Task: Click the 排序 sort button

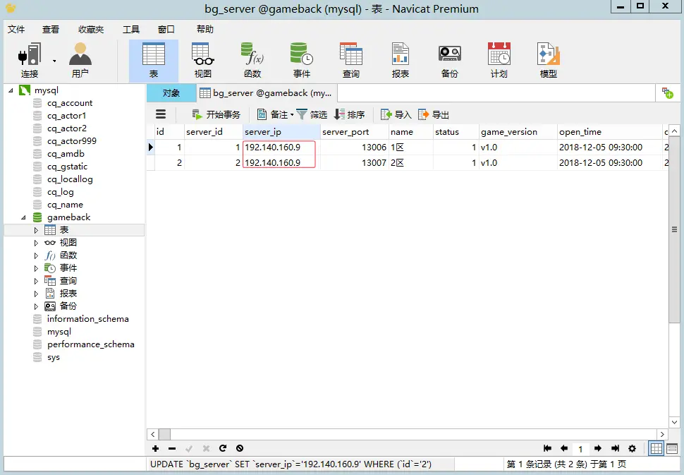Action: pyautogui.click(x=350, y=115)
